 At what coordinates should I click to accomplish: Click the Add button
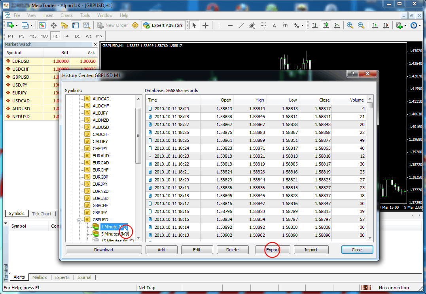(x=161, y=250)
